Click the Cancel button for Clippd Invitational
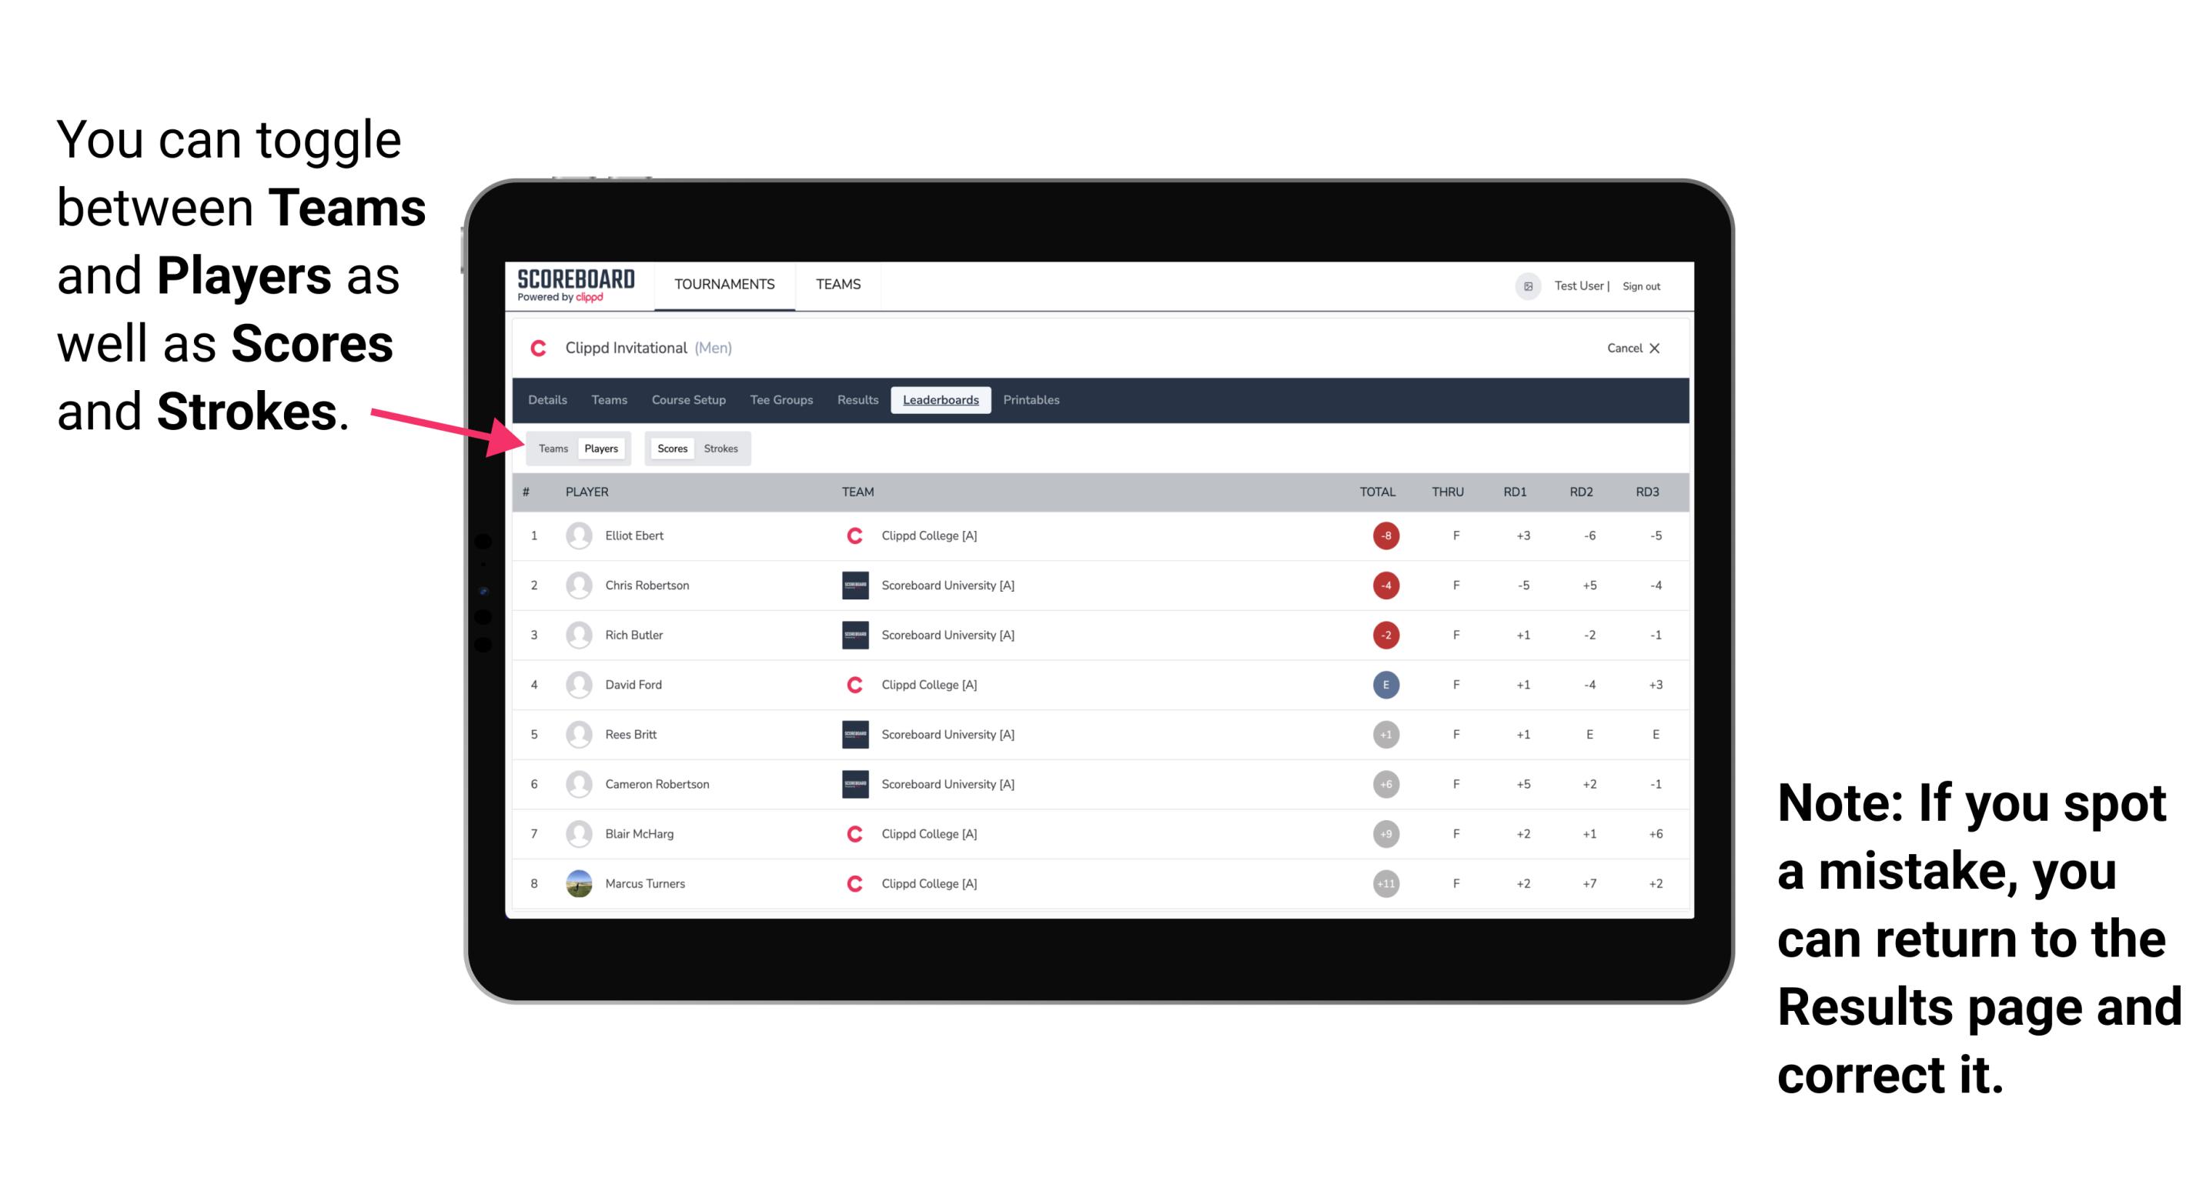Screen dimensions: 2196x1181 click(x=1630, y=348)
